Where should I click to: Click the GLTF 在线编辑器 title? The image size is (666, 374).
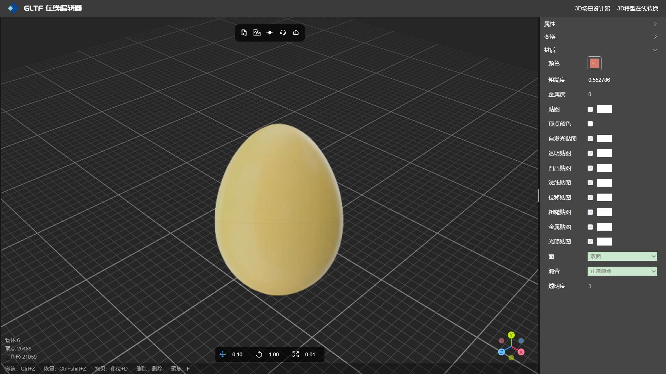click(53, 8)
